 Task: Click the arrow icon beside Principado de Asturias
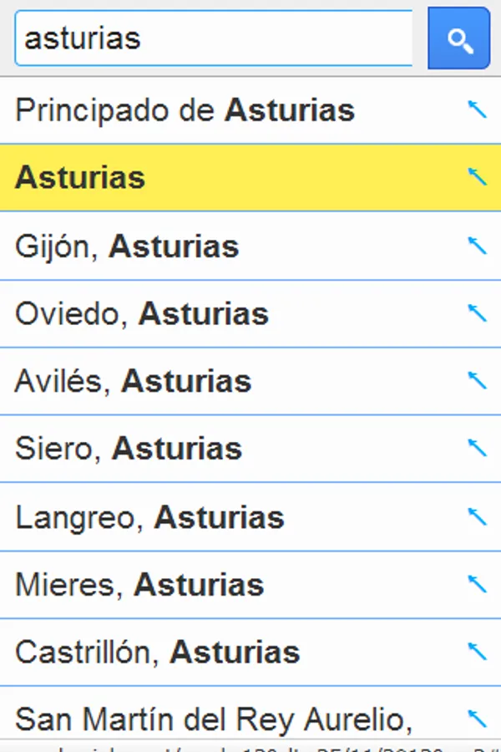pos(478,109)
